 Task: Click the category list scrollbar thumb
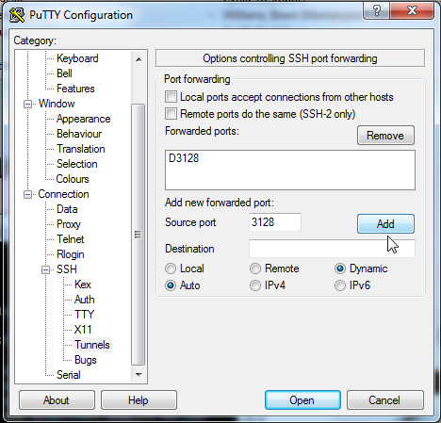point(139,235)
